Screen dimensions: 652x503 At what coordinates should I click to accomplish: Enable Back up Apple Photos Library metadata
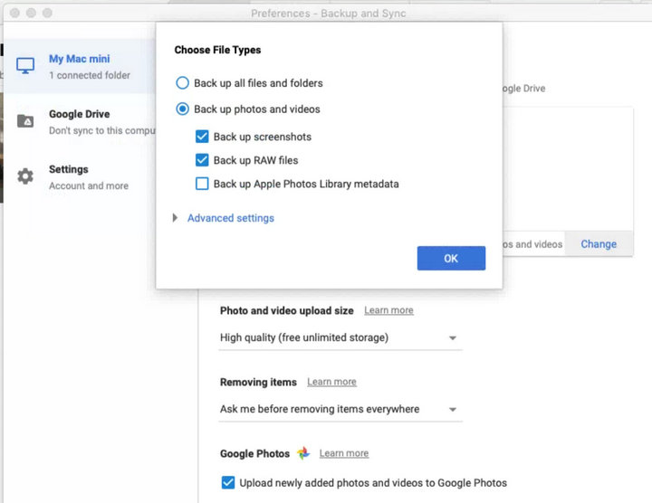click(203, 185)
